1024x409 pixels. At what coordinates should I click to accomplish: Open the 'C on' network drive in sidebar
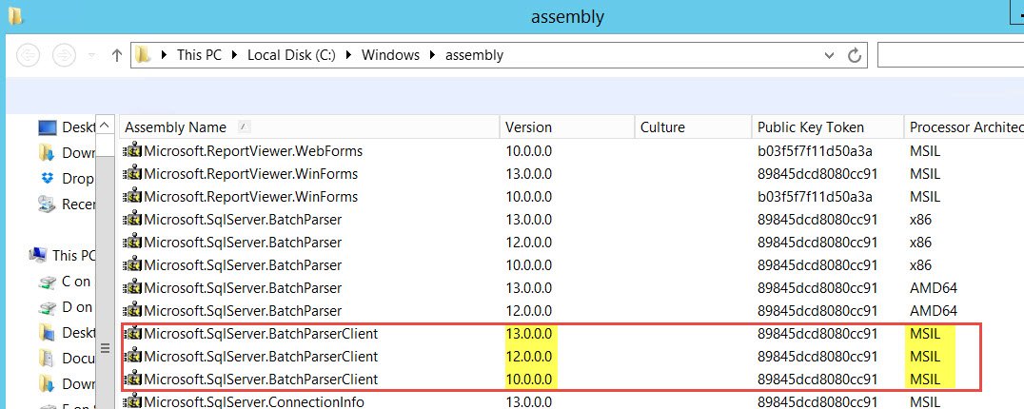(68, 282)
